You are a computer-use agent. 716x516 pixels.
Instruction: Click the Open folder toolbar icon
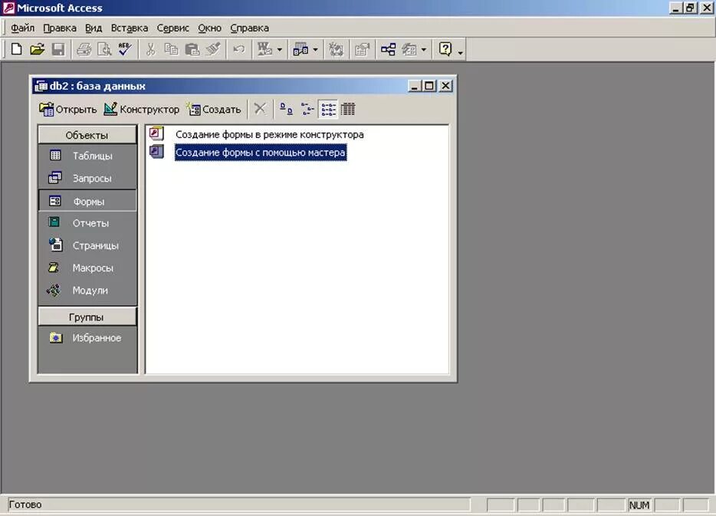[38, 49]
